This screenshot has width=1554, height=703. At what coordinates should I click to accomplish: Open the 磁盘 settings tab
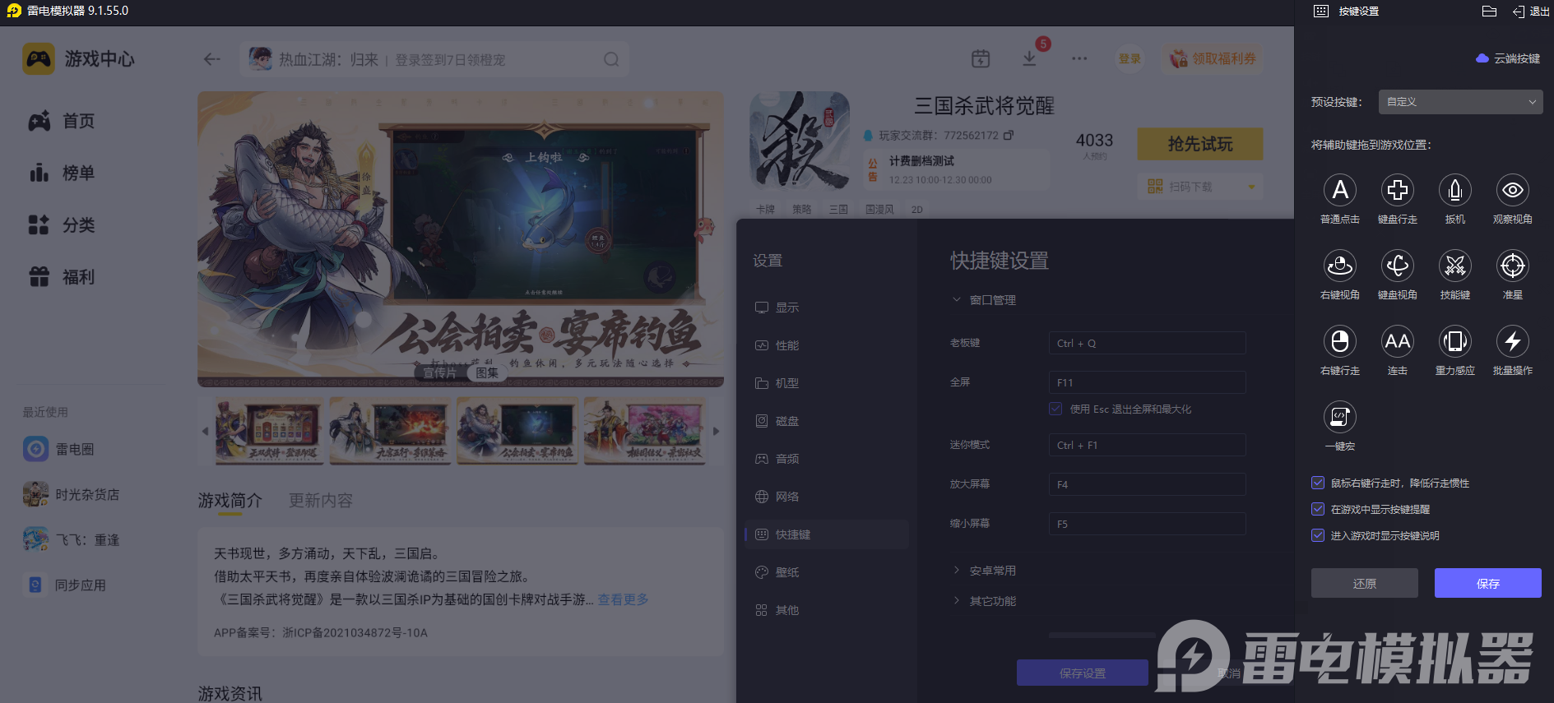pyautogui.click(x=827, y=421)
